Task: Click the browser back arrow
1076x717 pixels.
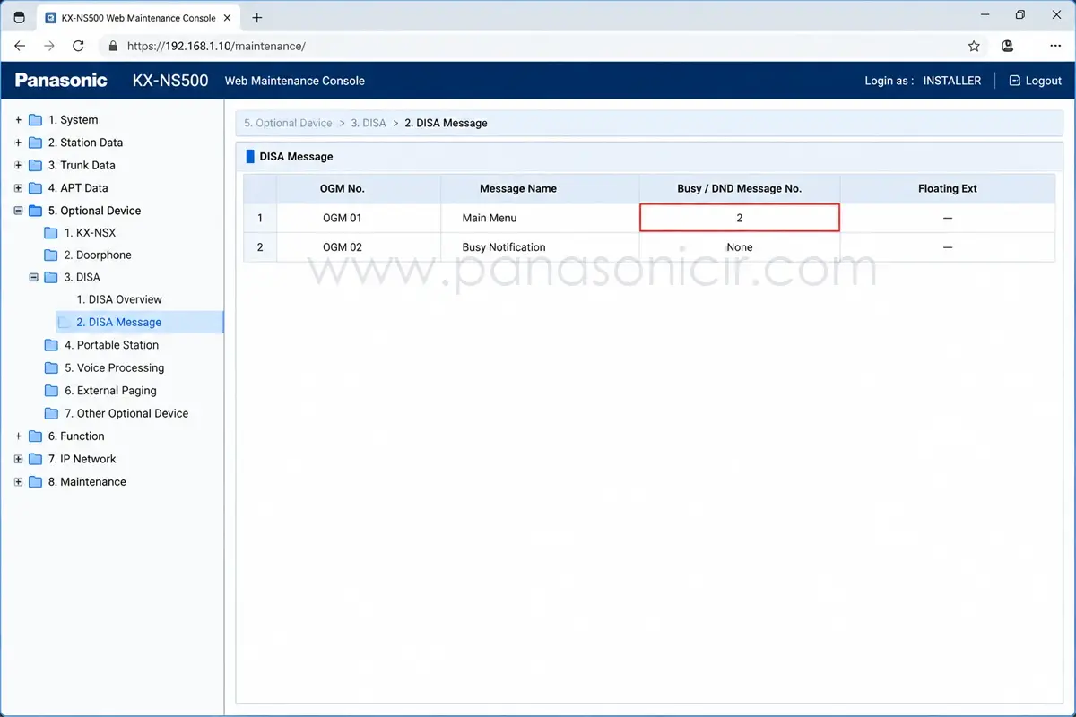Action: 20,46
